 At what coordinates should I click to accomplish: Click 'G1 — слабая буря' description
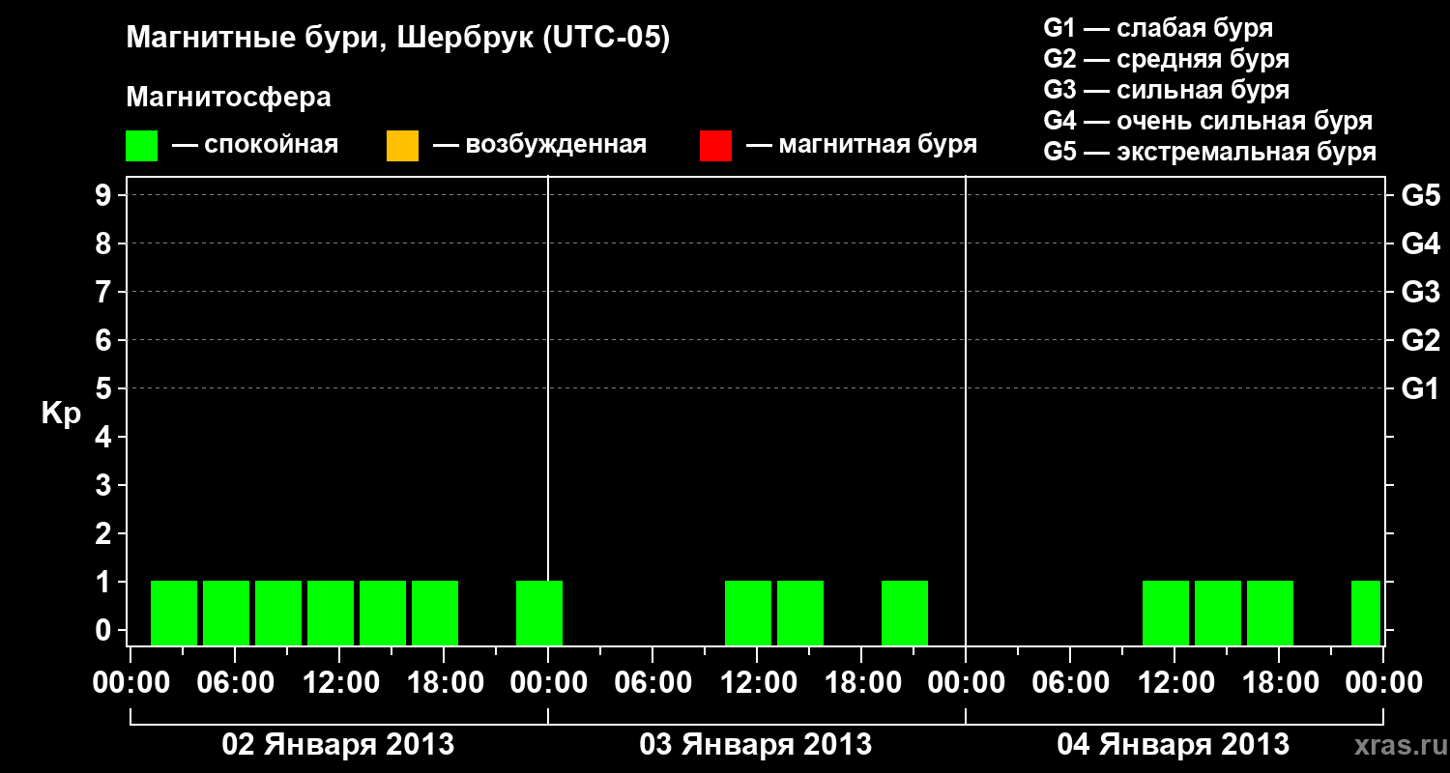click(x=1158, y=28)
